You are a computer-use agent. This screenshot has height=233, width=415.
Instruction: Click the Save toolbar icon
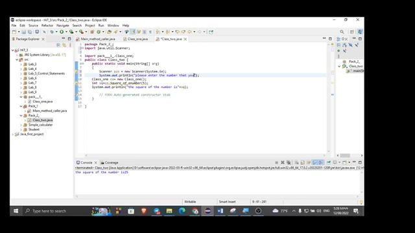click(23, 32)
